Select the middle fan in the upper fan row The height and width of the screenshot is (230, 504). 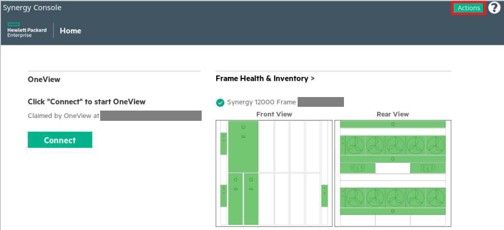coord(395,146)
